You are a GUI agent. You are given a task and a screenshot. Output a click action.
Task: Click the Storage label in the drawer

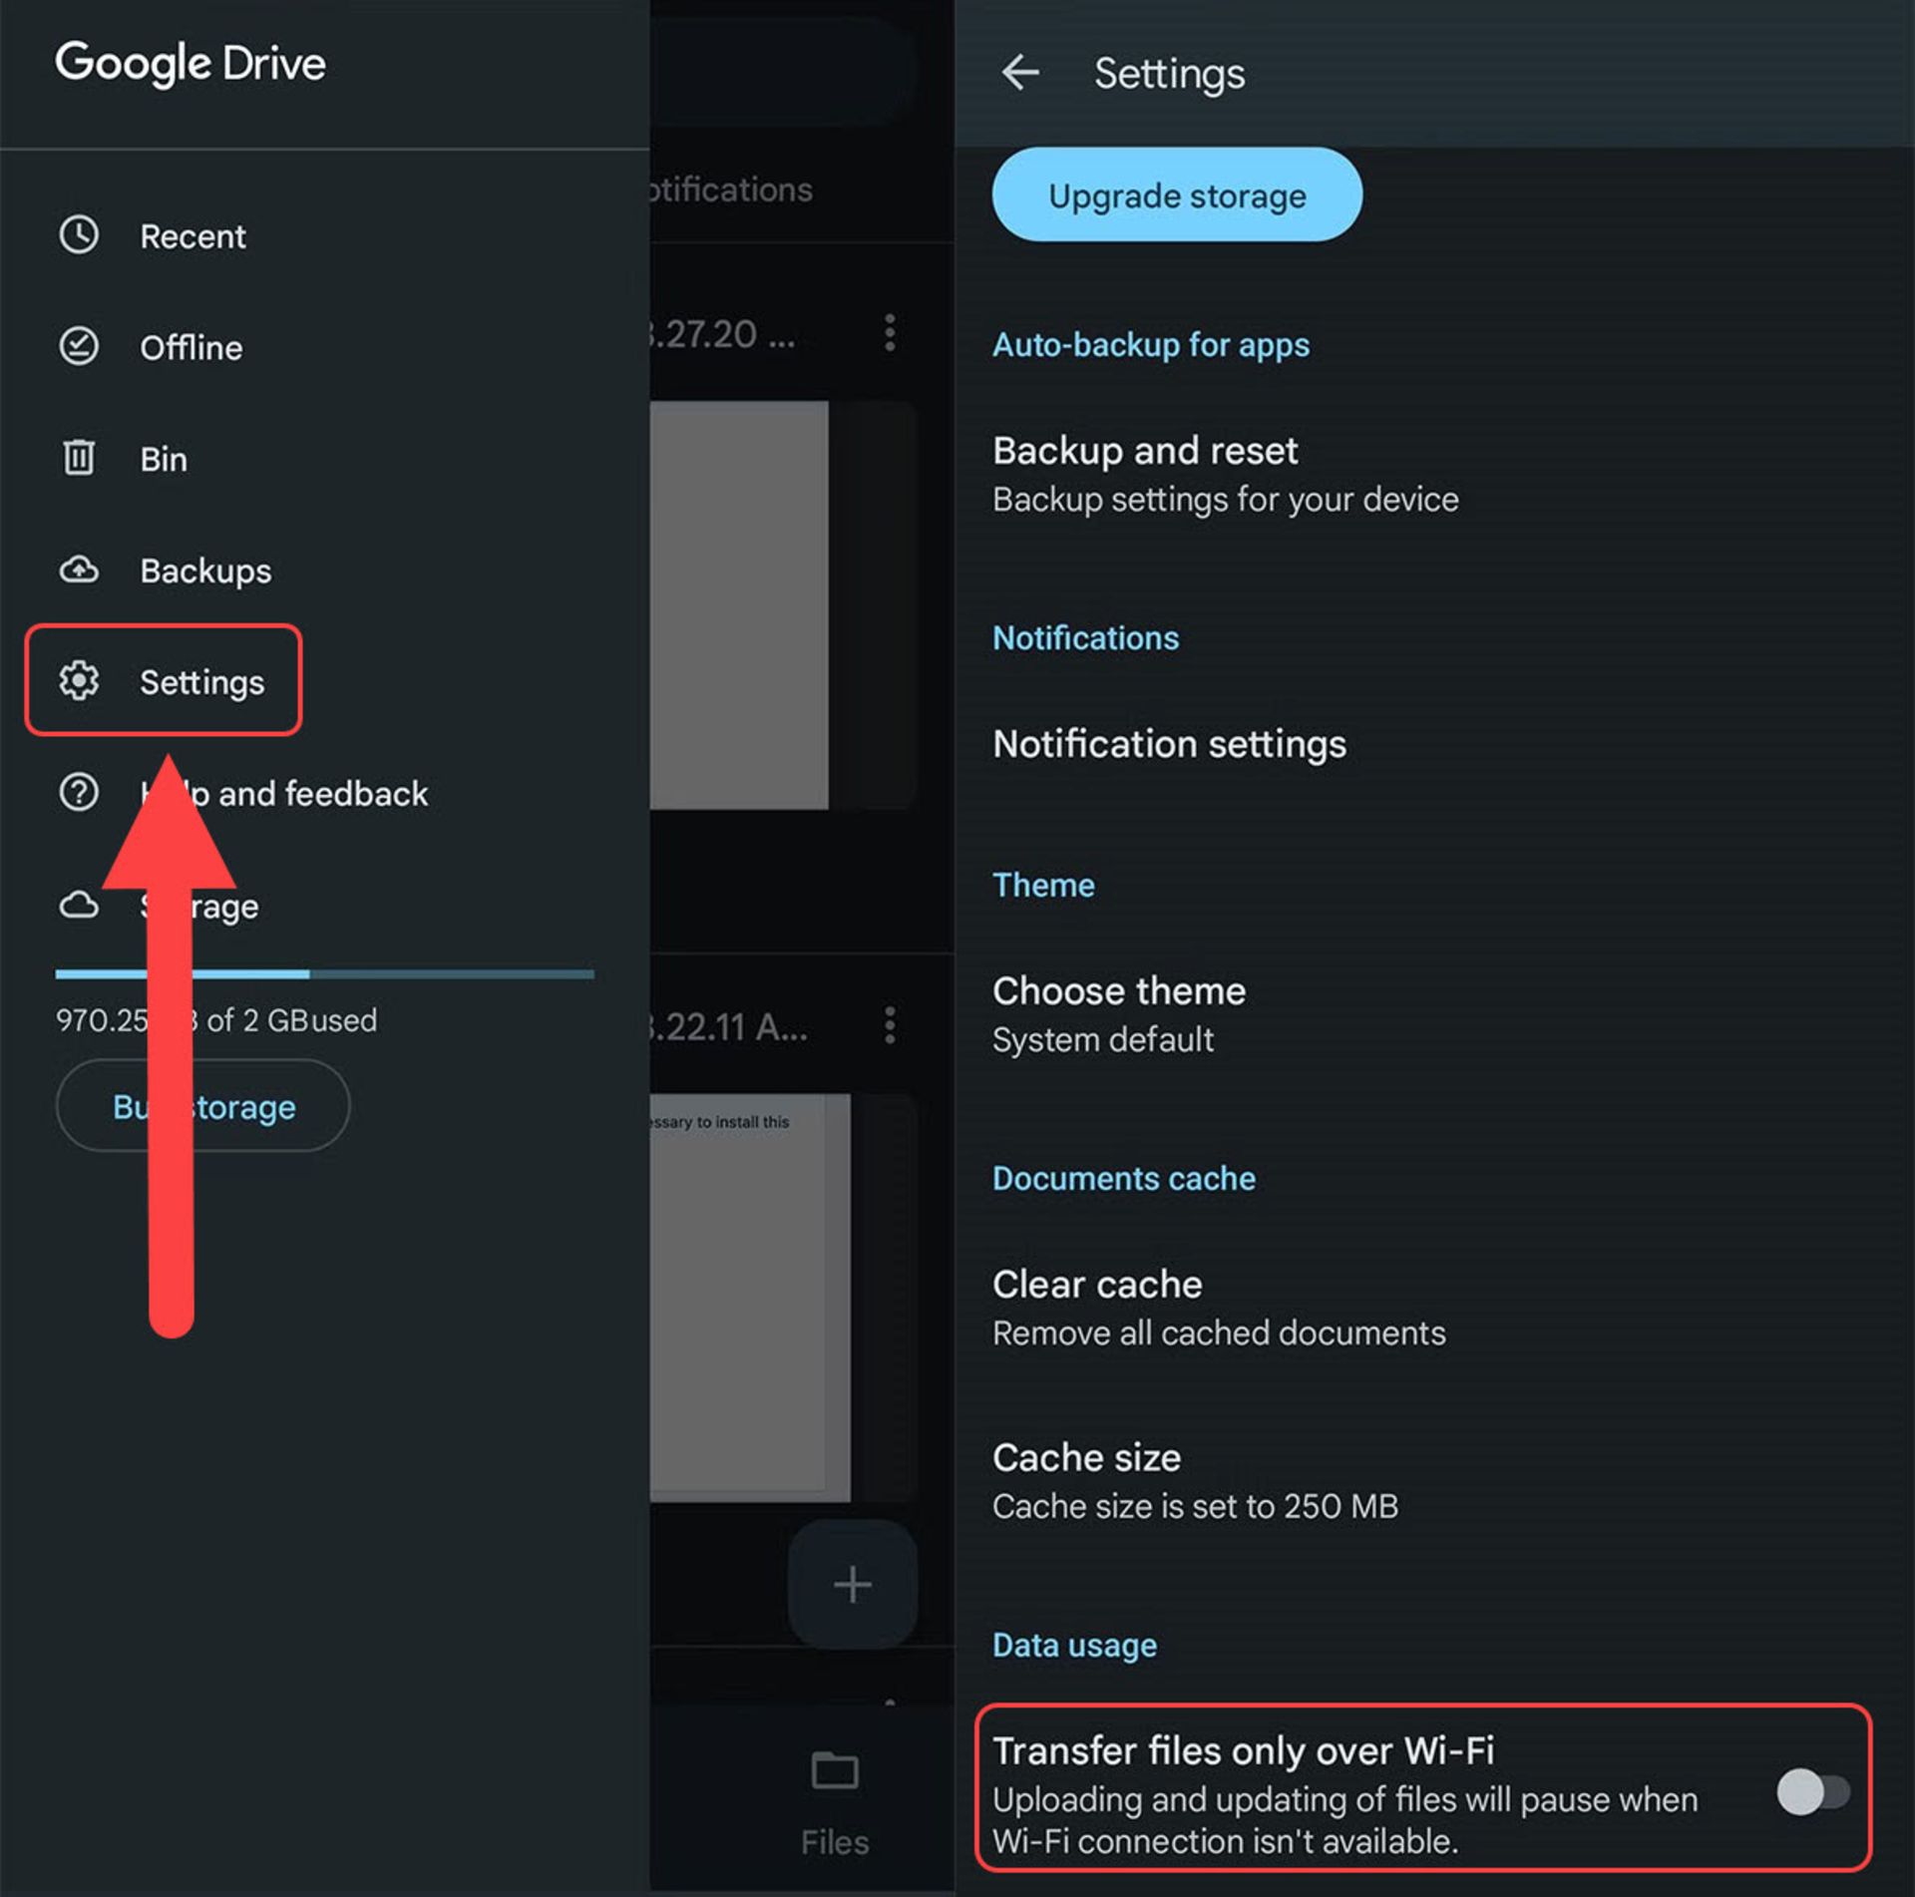199,907
